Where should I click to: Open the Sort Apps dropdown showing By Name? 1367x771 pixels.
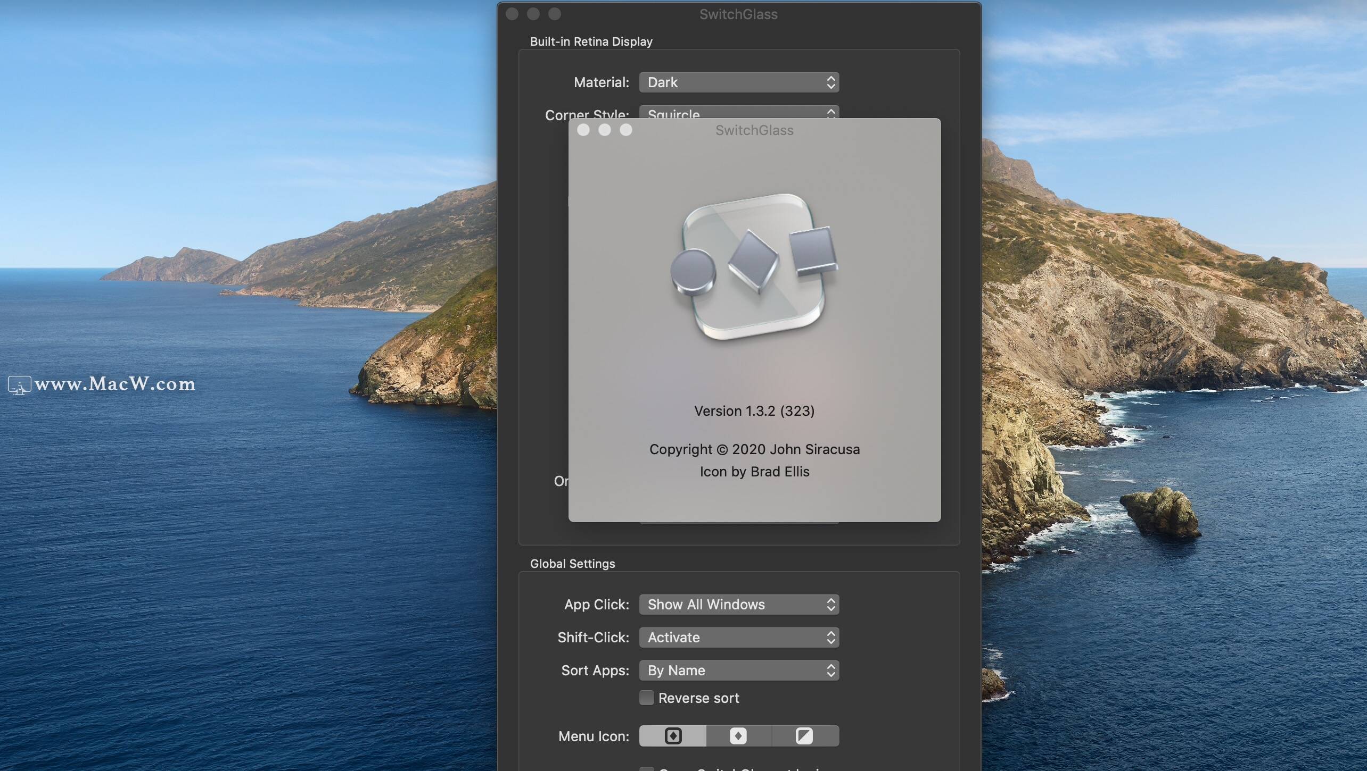tap(739, 671)
